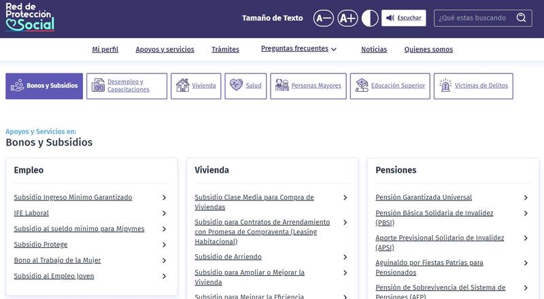This screenshot has height=299, width=544.
Task: Select the Vivienda house icon category
Action: point(196,86)
